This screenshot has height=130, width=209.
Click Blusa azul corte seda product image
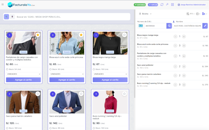click(x=67, y=43)
